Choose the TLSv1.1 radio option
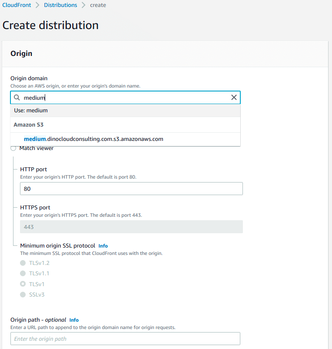The width and height of the screenshot is (332, 349). coord(23,274)
